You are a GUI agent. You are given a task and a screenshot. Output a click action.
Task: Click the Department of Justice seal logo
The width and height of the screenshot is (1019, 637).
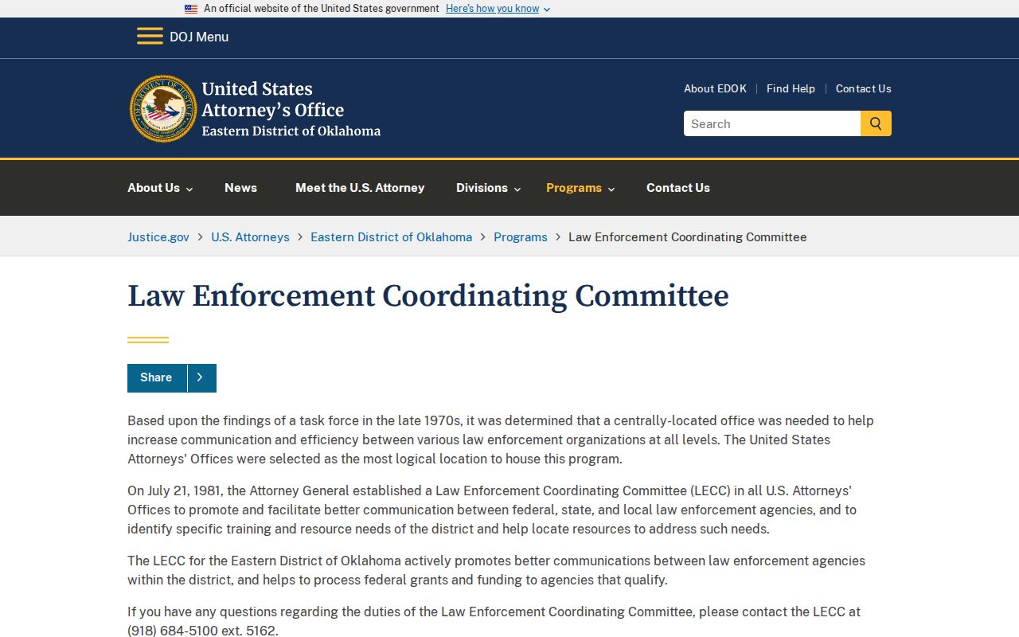[163, 109]
